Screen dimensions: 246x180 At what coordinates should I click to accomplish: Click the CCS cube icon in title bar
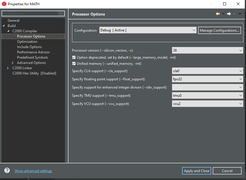pos(4,4)
